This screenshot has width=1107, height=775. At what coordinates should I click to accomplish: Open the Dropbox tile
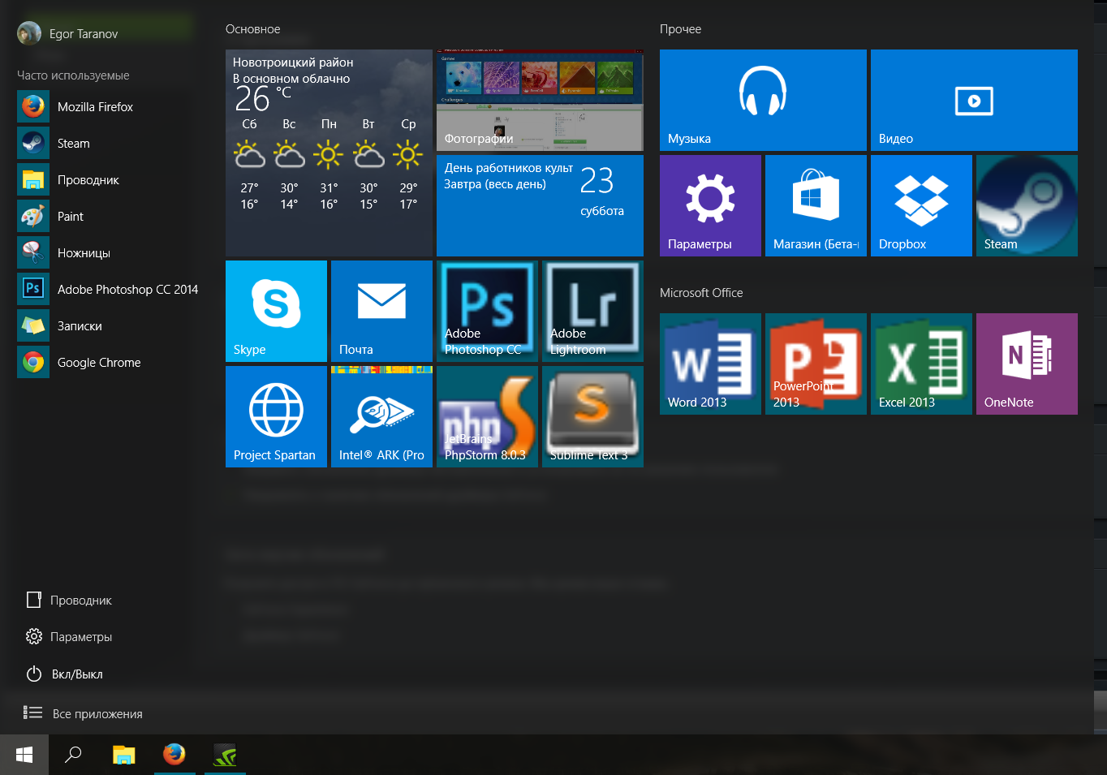click(921, 205)
